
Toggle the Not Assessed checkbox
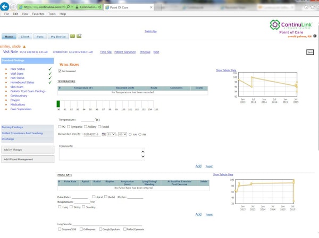pos(60,70)
